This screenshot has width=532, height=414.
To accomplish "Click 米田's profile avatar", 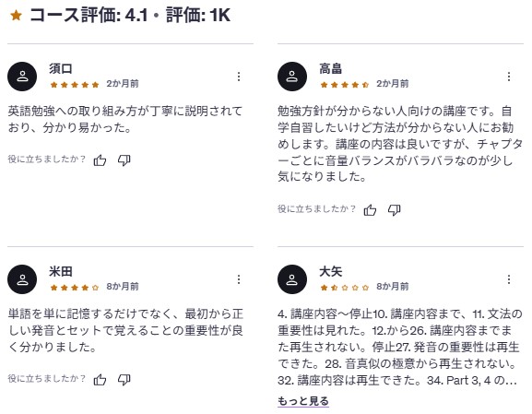I will point(22,279).
